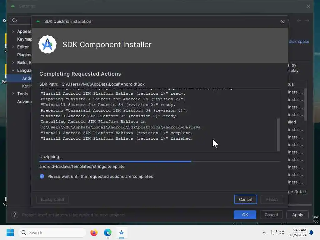This screenshot has height=240, width=320.
Task: Cancel the SDK component installation
Action: point(245,199)
